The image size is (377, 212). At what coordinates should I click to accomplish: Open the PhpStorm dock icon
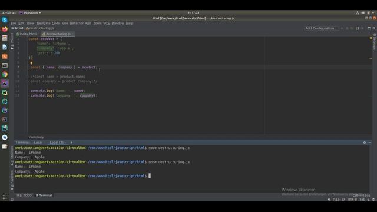coord(5,83)
